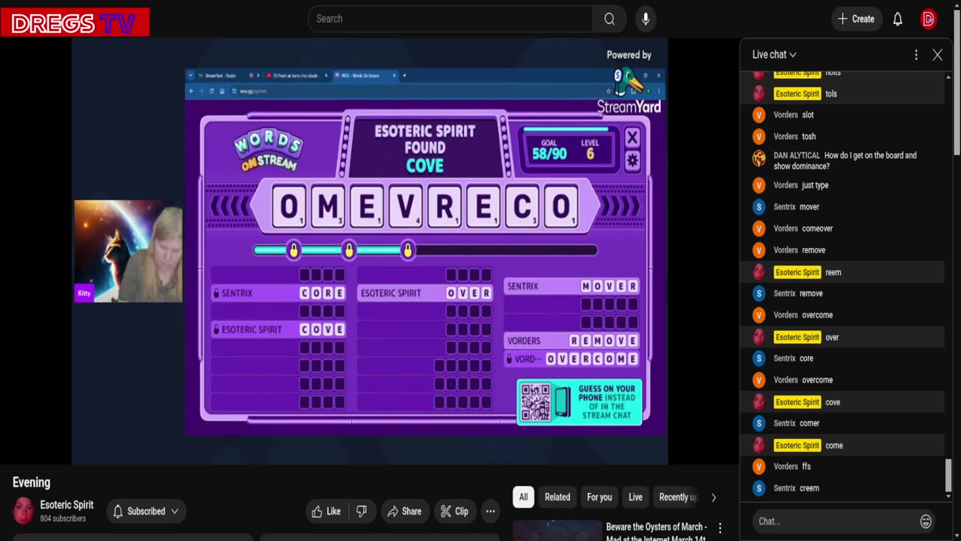
Task: Click the Words on Stream logo
Action: point(268,149)
